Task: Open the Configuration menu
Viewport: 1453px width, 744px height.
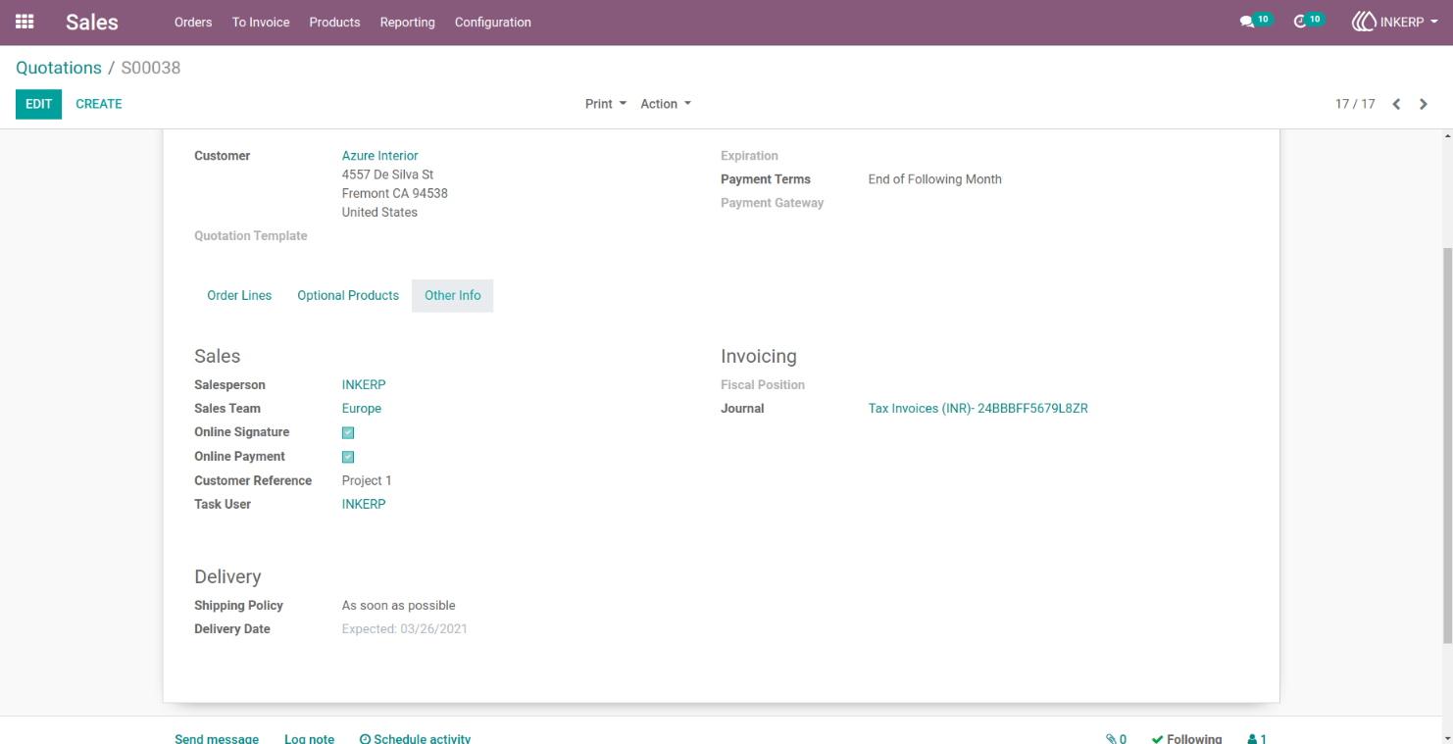Action: tap(493, 22)
